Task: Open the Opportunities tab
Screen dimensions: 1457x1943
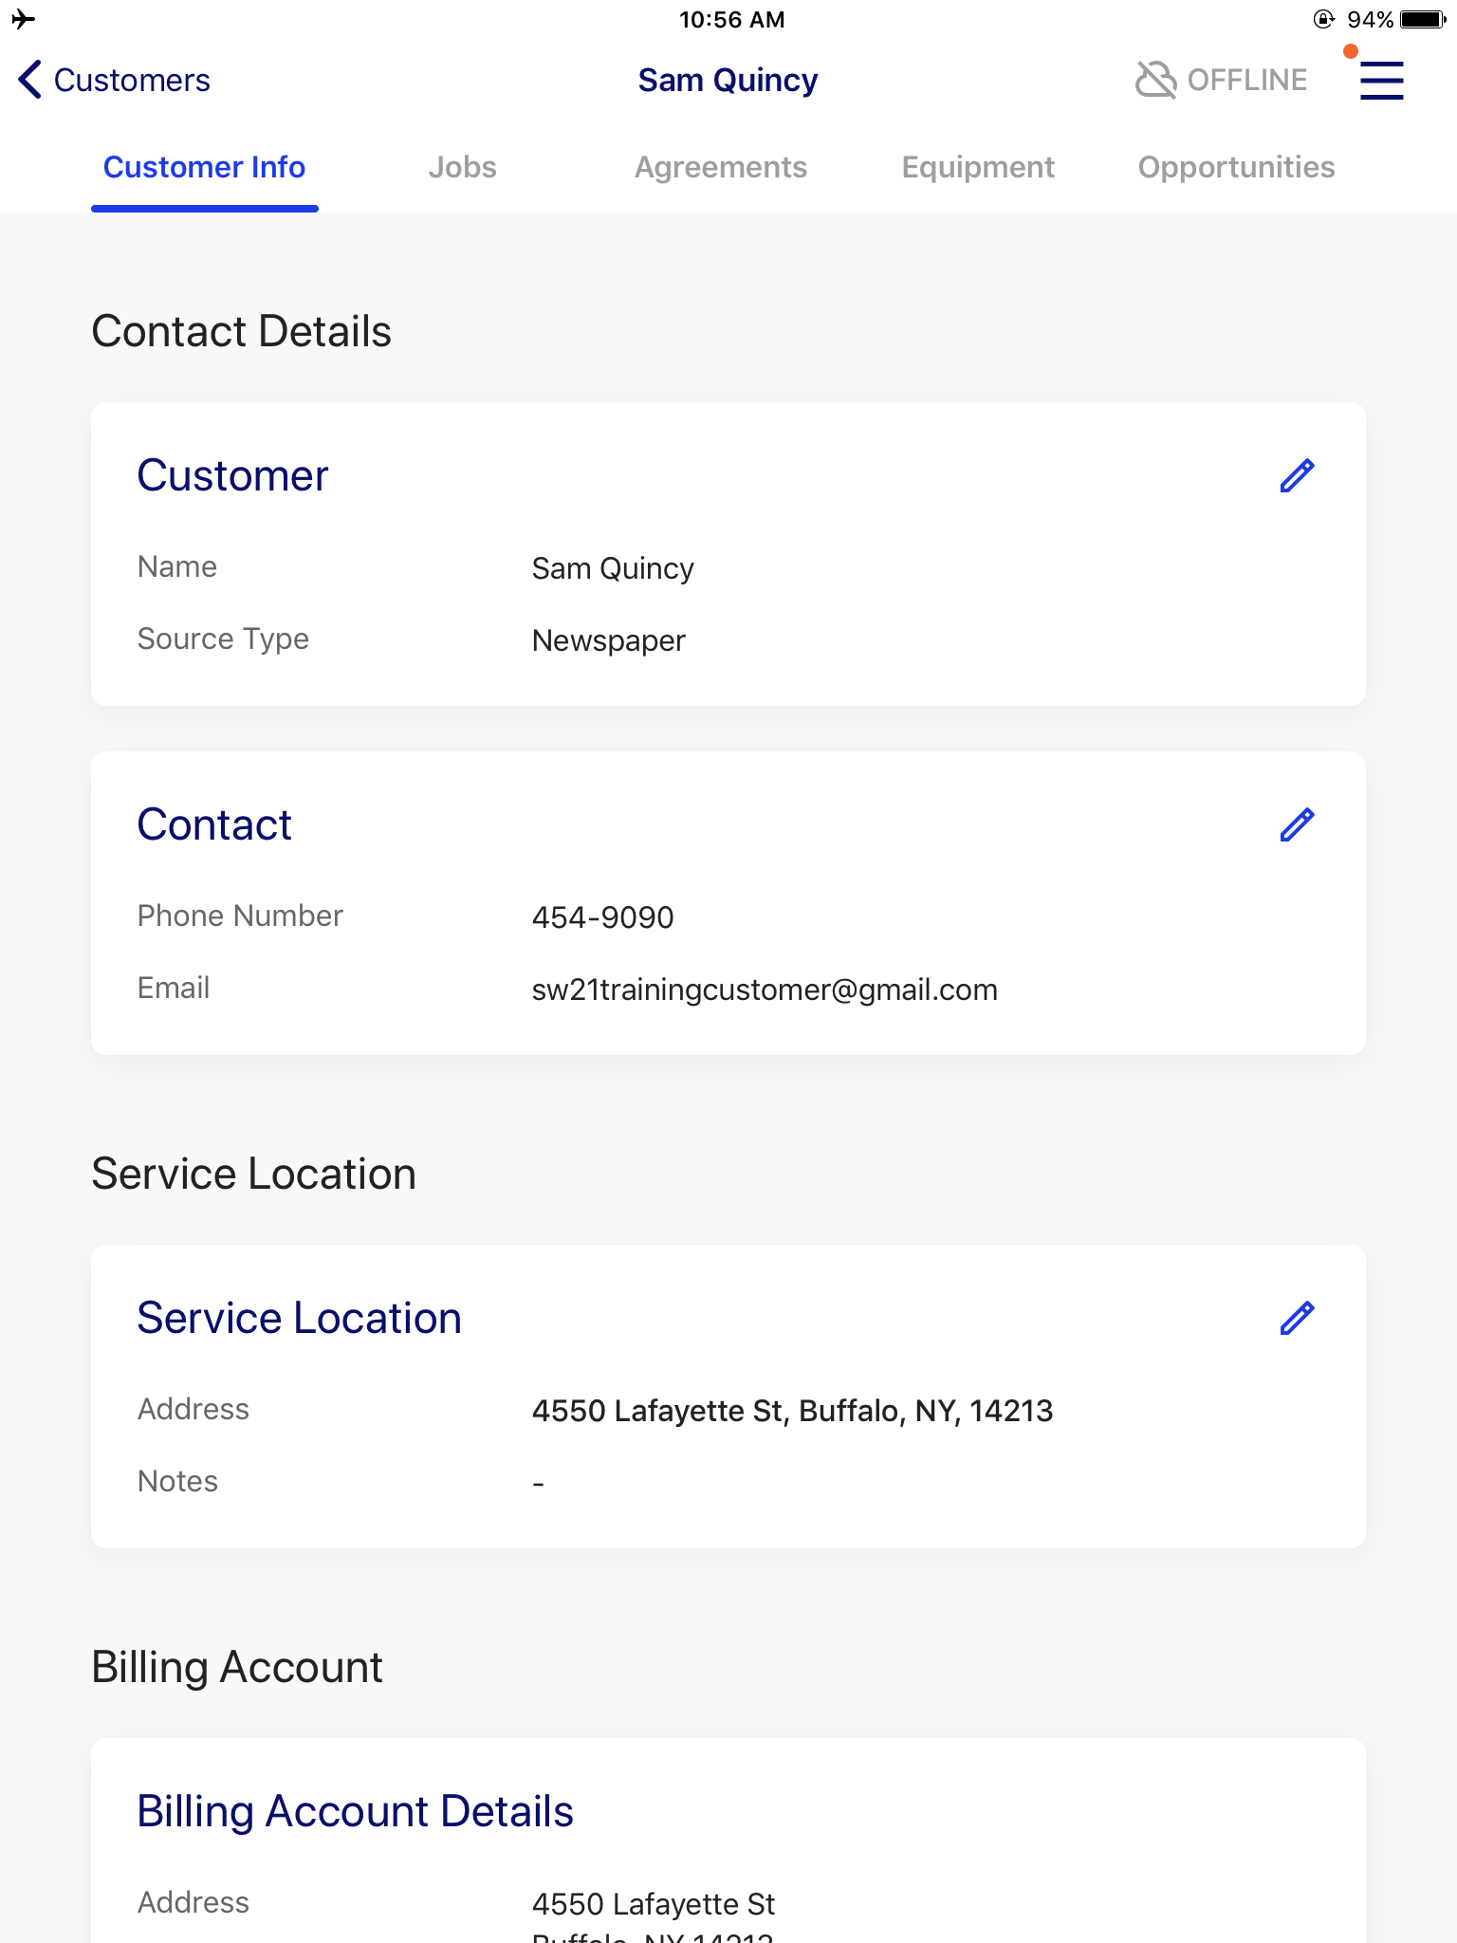Action: [1236, 167]
